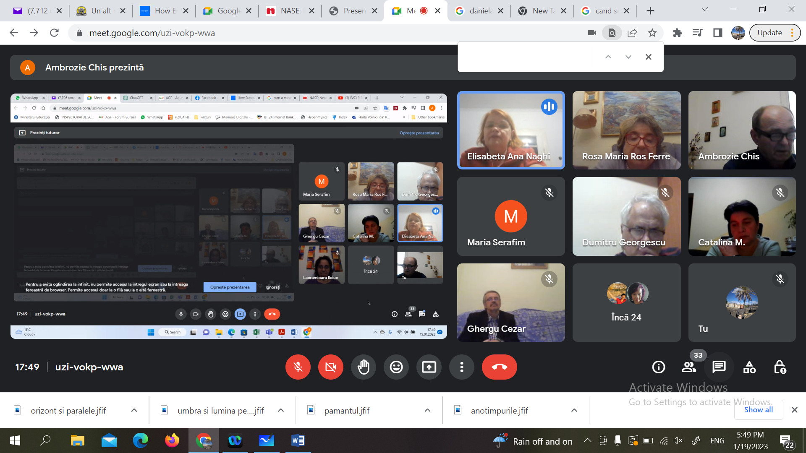The height and width of the screenshot is (453, 806).
Task: Share this page icon in address bar
Action: (x=632, y=33)
